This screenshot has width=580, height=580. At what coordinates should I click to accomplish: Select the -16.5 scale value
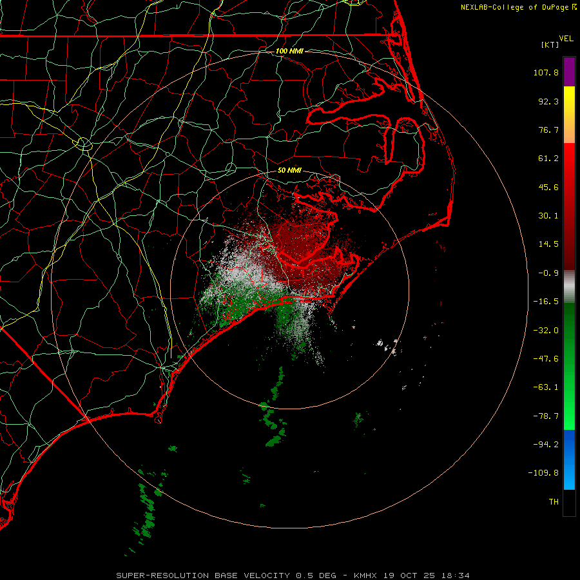(x=546, y=302)
